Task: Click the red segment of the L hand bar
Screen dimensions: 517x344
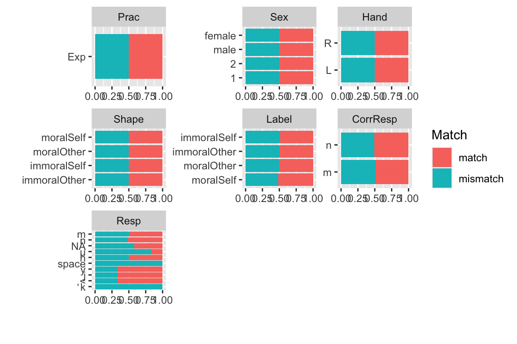Action: click(391, 70)
